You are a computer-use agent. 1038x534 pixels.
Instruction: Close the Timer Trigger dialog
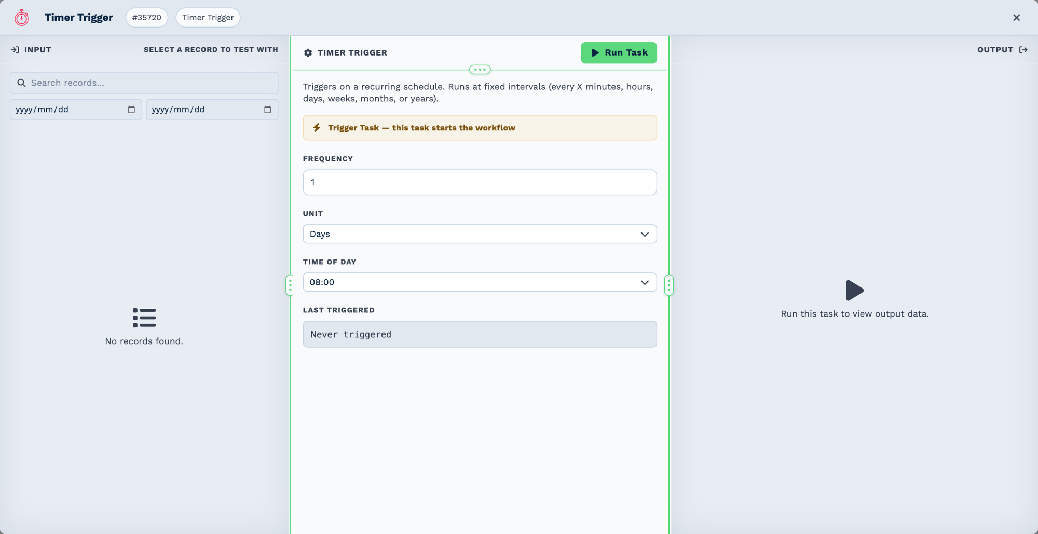pos(1016,18)
